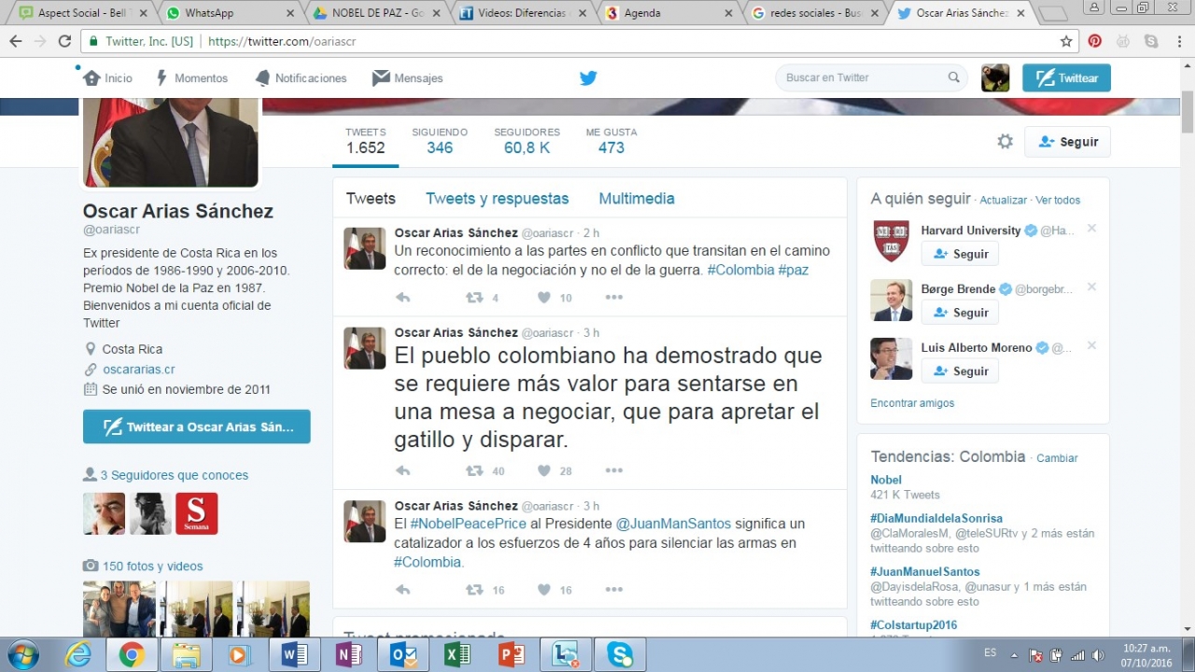The height and width of the screenshot is (672, 1195).
Task: Click Twittear a Oscar Arias Sánchez button
Action: [197, 427]
